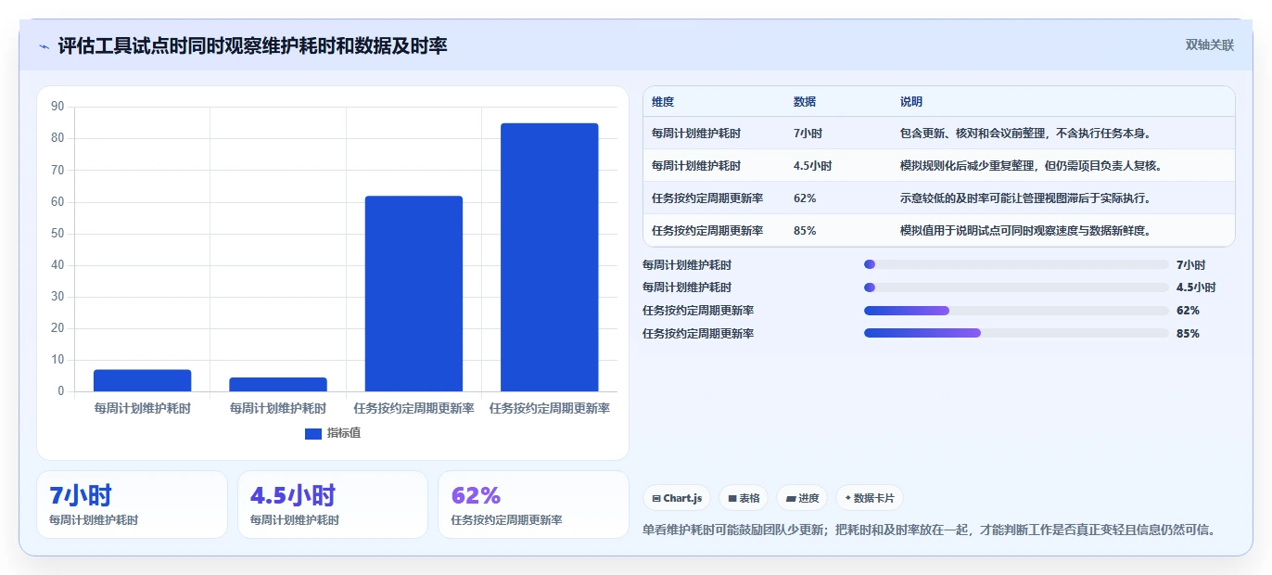Click the chart bar reaching 62

tap(413, 293)
